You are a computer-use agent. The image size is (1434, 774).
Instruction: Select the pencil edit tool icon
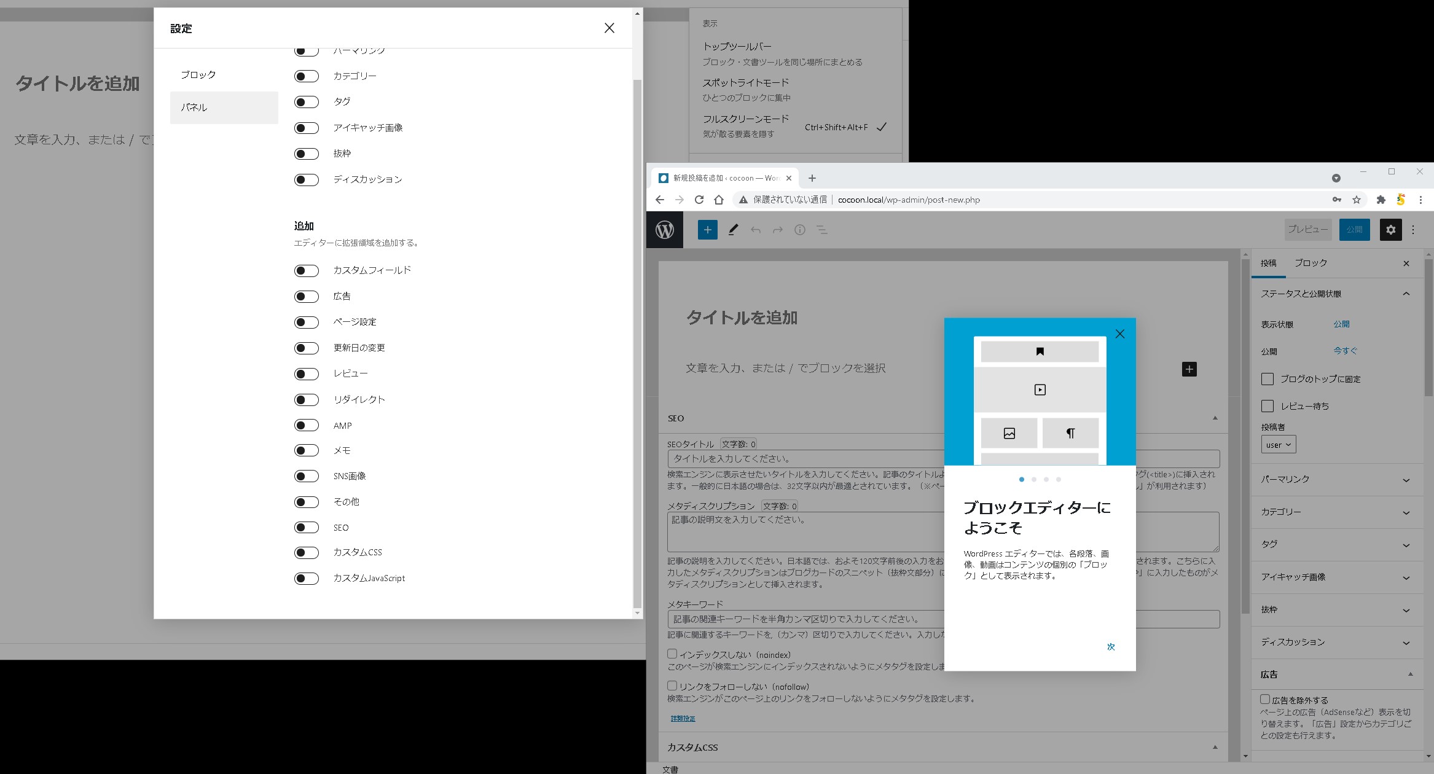(733, 230)
